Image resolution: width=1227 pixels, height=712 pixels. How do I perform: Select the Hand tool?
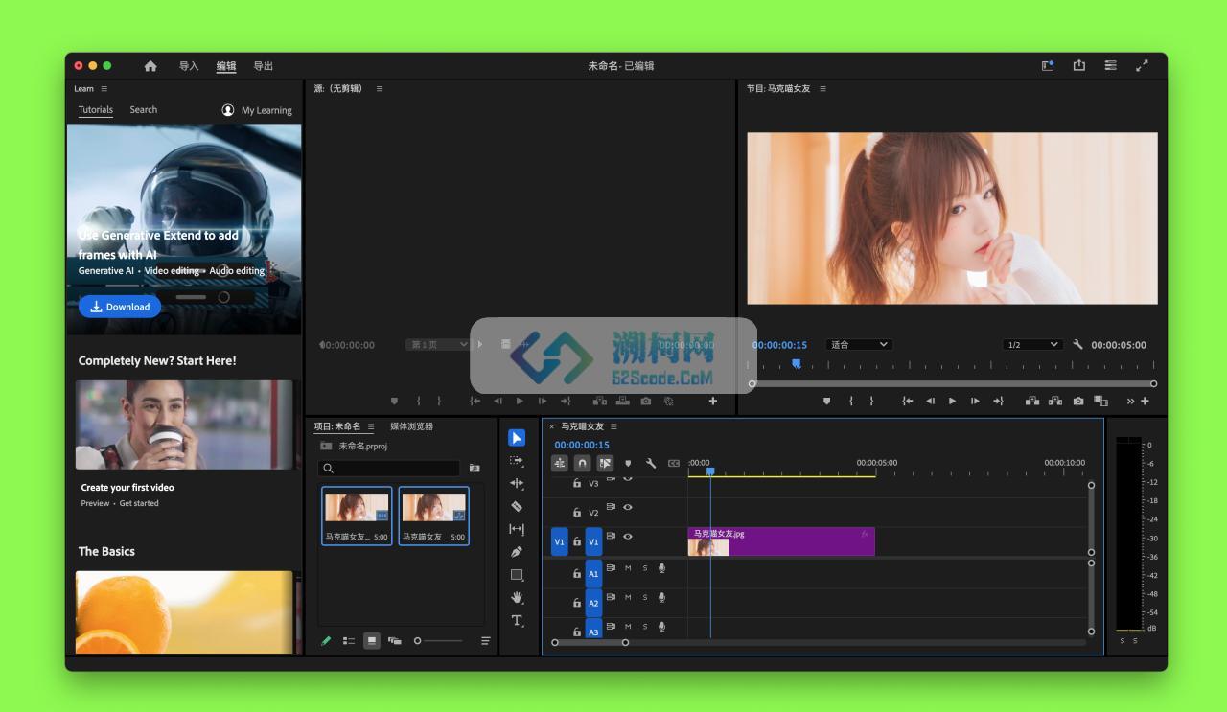click(x=517, y=598)
